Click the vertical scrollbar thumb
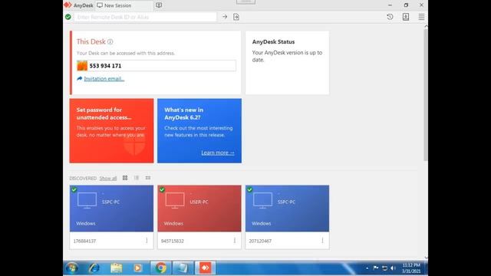Image resolution: width=491 pixels, height=276 pixels. pyautogui.click(x=426, y=94)
